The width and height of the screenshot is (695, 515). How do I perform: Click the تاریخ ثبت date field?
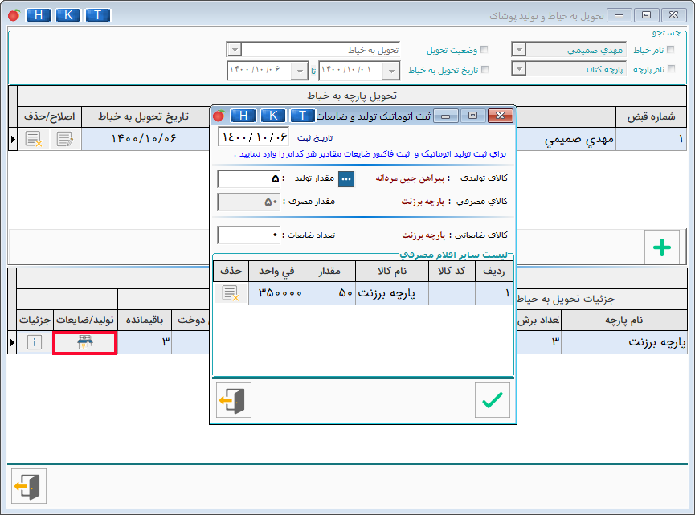tap(254, 137)
